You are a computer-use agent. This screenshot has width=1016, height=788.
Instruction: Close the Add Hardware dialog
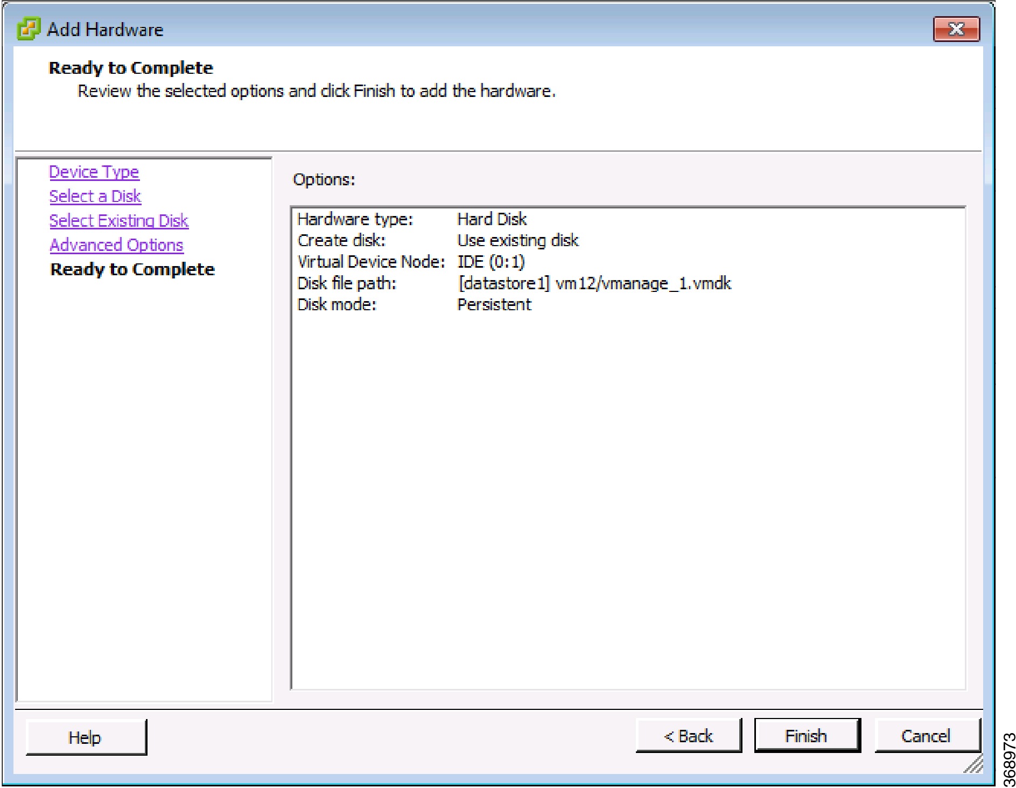tap(957, 30)
